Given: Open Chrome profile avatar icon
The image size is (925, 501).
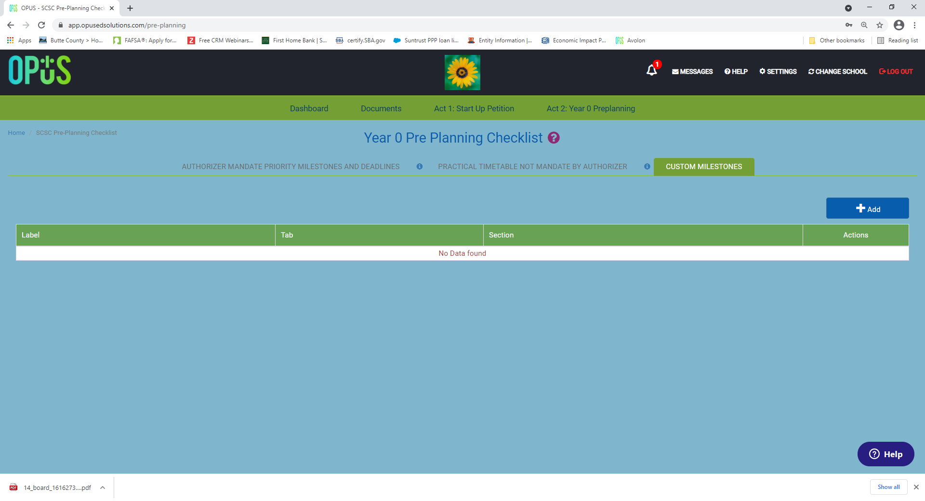Looking at the screenshot, I should point(899,25).
